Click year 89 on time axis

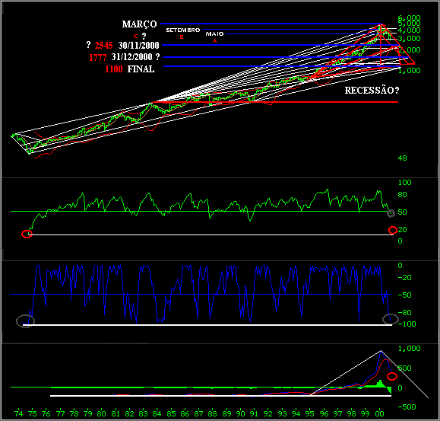click(x=226, y=413)
